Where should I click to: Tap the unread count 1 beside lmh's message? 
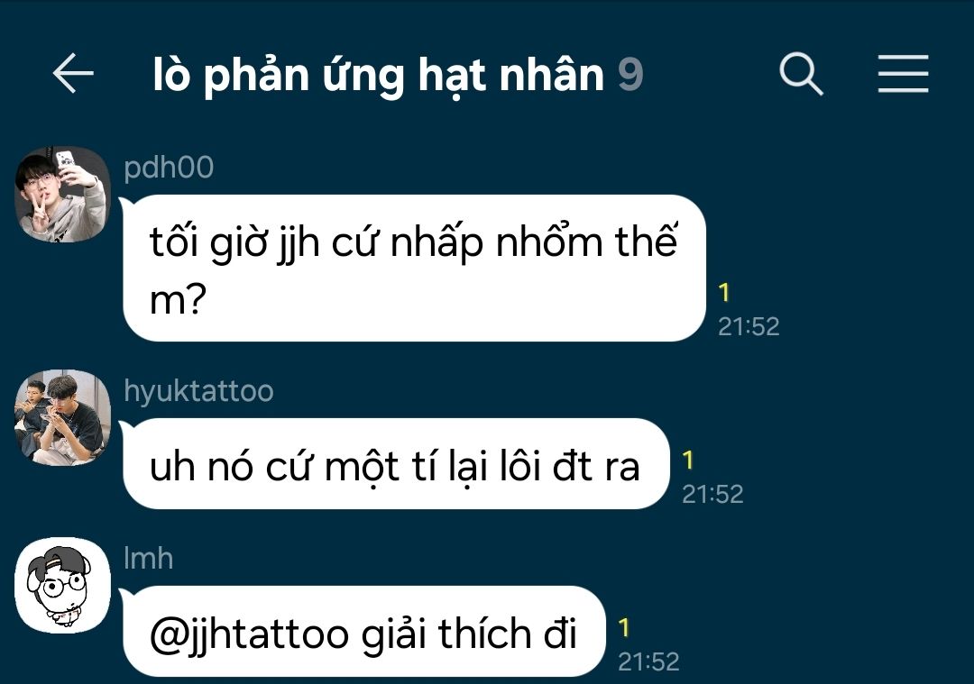click(624, 627)
